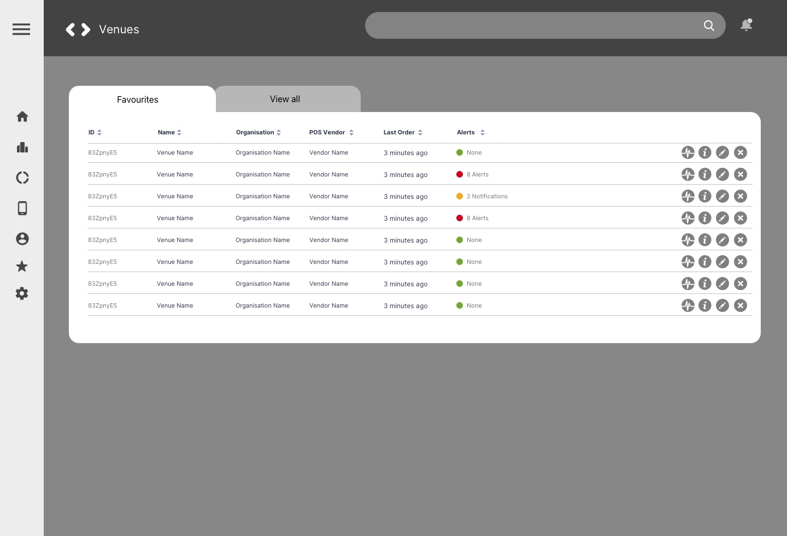The width and height of the screenshot is (787, 536).
Task: Remove the first 8 Alerts venue row
Action: click(x=741, y=174)
